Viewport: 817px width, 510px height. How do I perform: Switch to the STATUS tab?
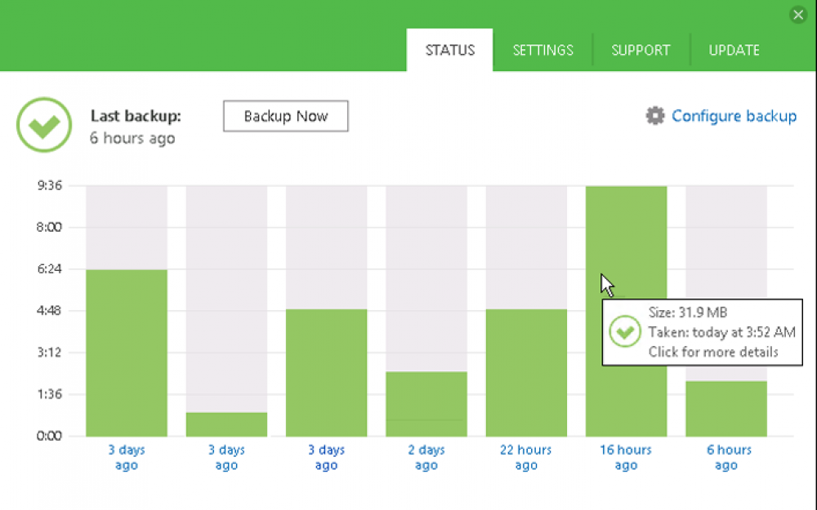tap(449, 50)
